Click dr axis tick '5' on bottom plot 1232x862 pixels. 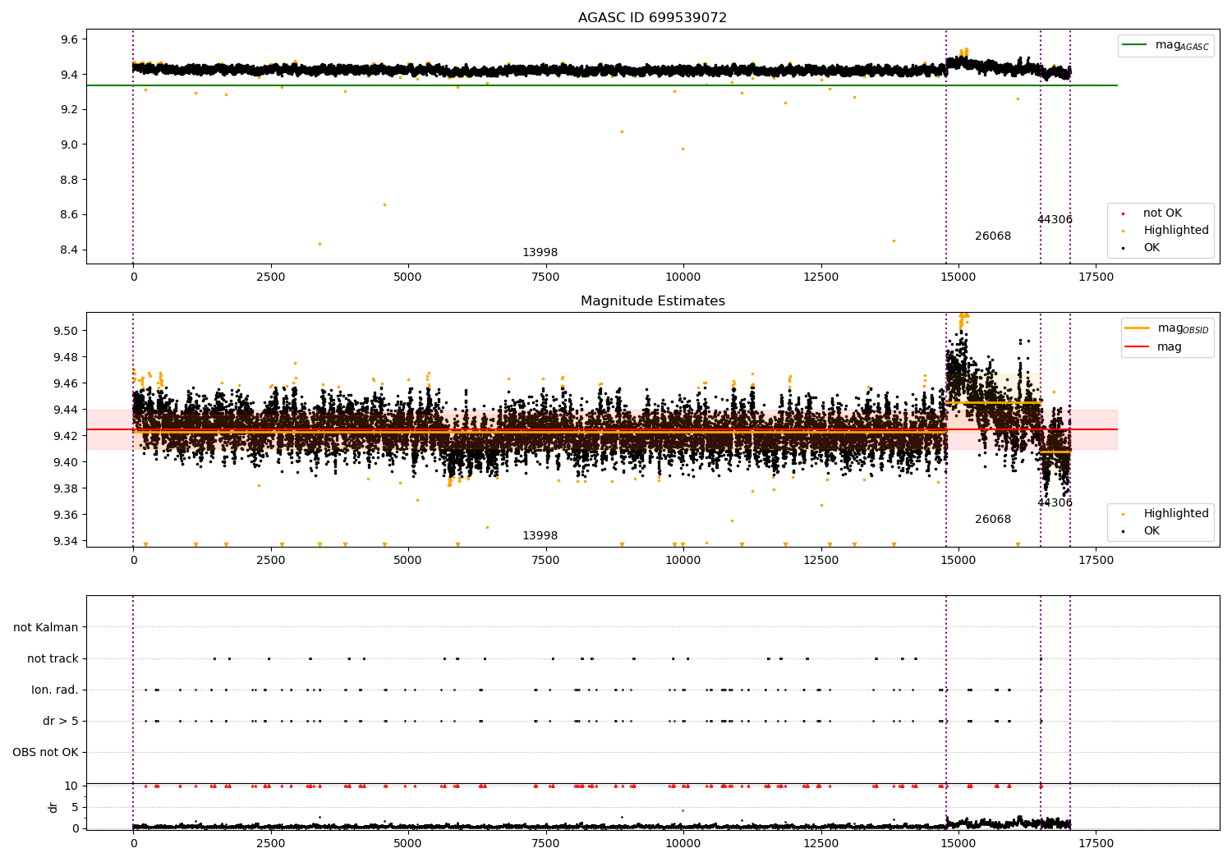tap(75, 807)
